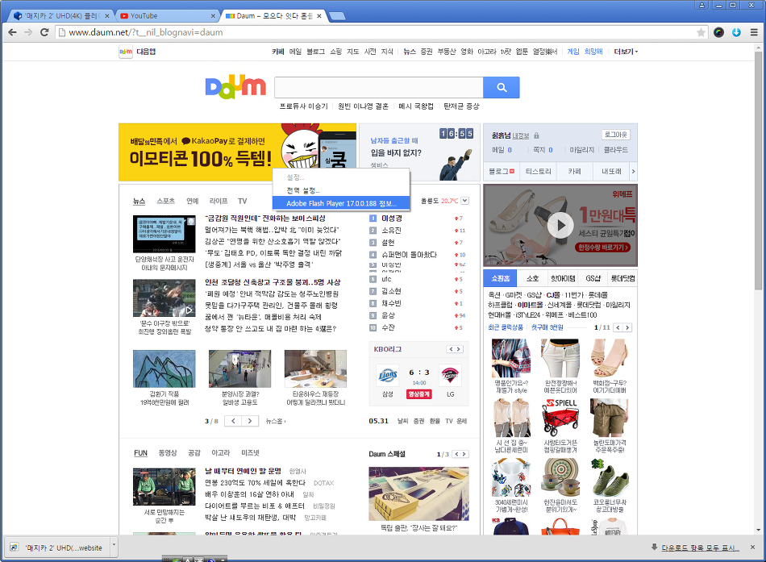Image resolution: width=766 pixels, height=562 pixels.
Task: Open the Chrome hamburger menu
Action: click(x=754, y=32)
